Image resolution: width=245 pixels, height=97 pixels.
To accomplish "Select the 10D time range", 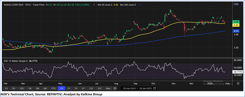I will (x=22, y=88).
